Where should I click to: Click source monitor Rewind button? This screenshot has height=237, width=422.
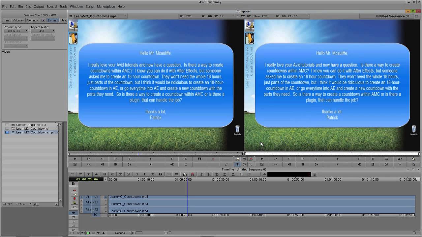pyautogui.click(x=75, y=159)
